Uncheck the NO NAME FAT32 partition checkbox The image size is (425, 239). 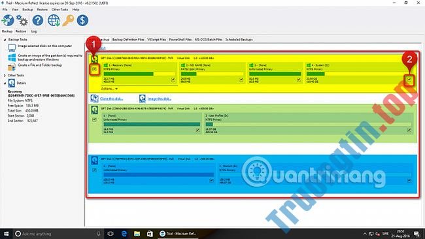pos(241,80)
